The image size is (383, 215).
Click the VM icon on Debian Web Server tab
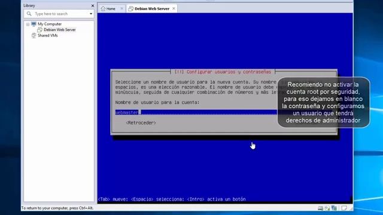pos(131,9)
